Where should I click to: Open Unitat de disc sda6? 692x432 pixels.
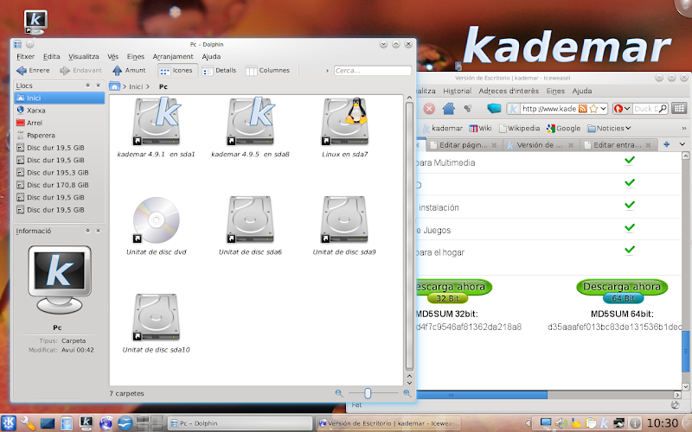pos(250,226)
